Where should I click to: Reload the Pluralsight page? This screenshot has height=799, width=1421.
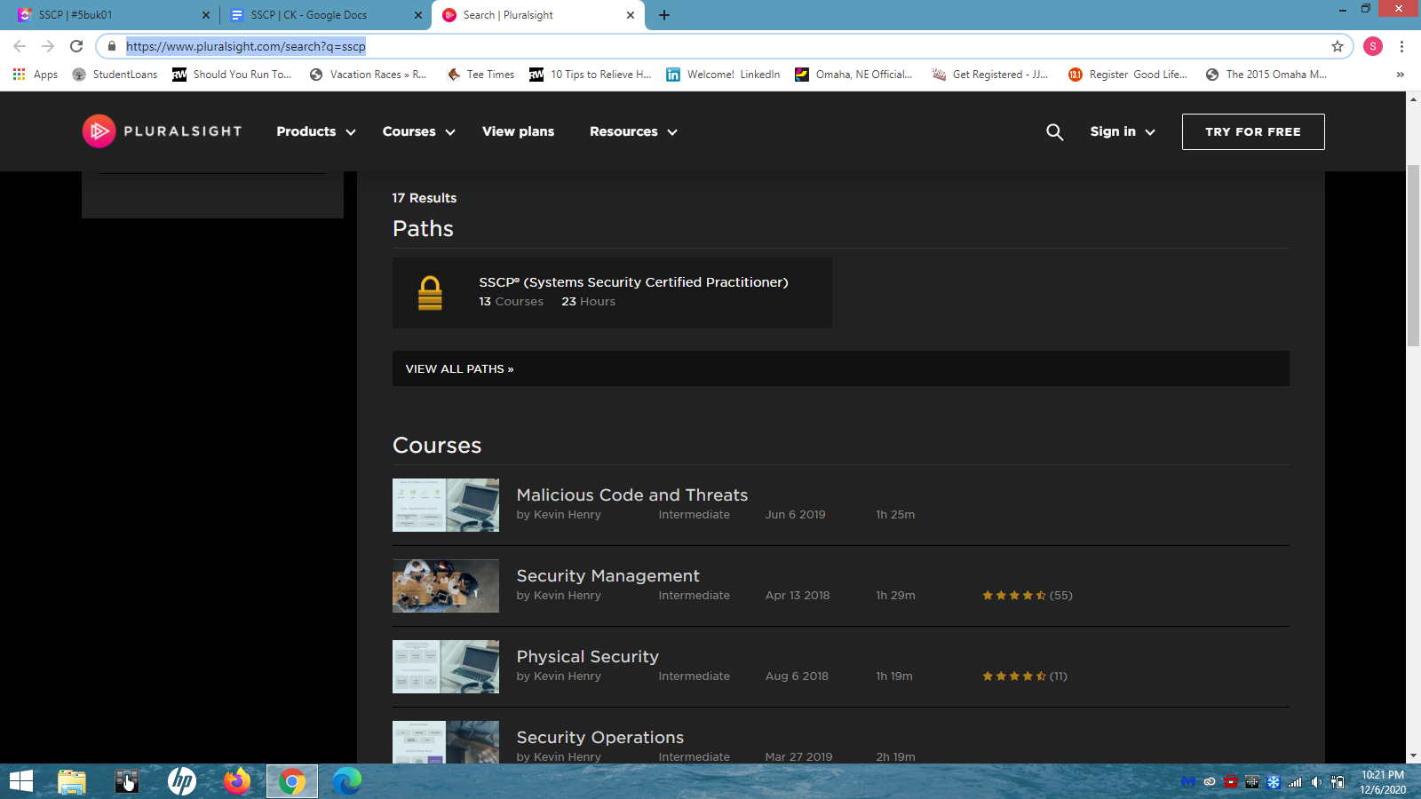[76, 46]
